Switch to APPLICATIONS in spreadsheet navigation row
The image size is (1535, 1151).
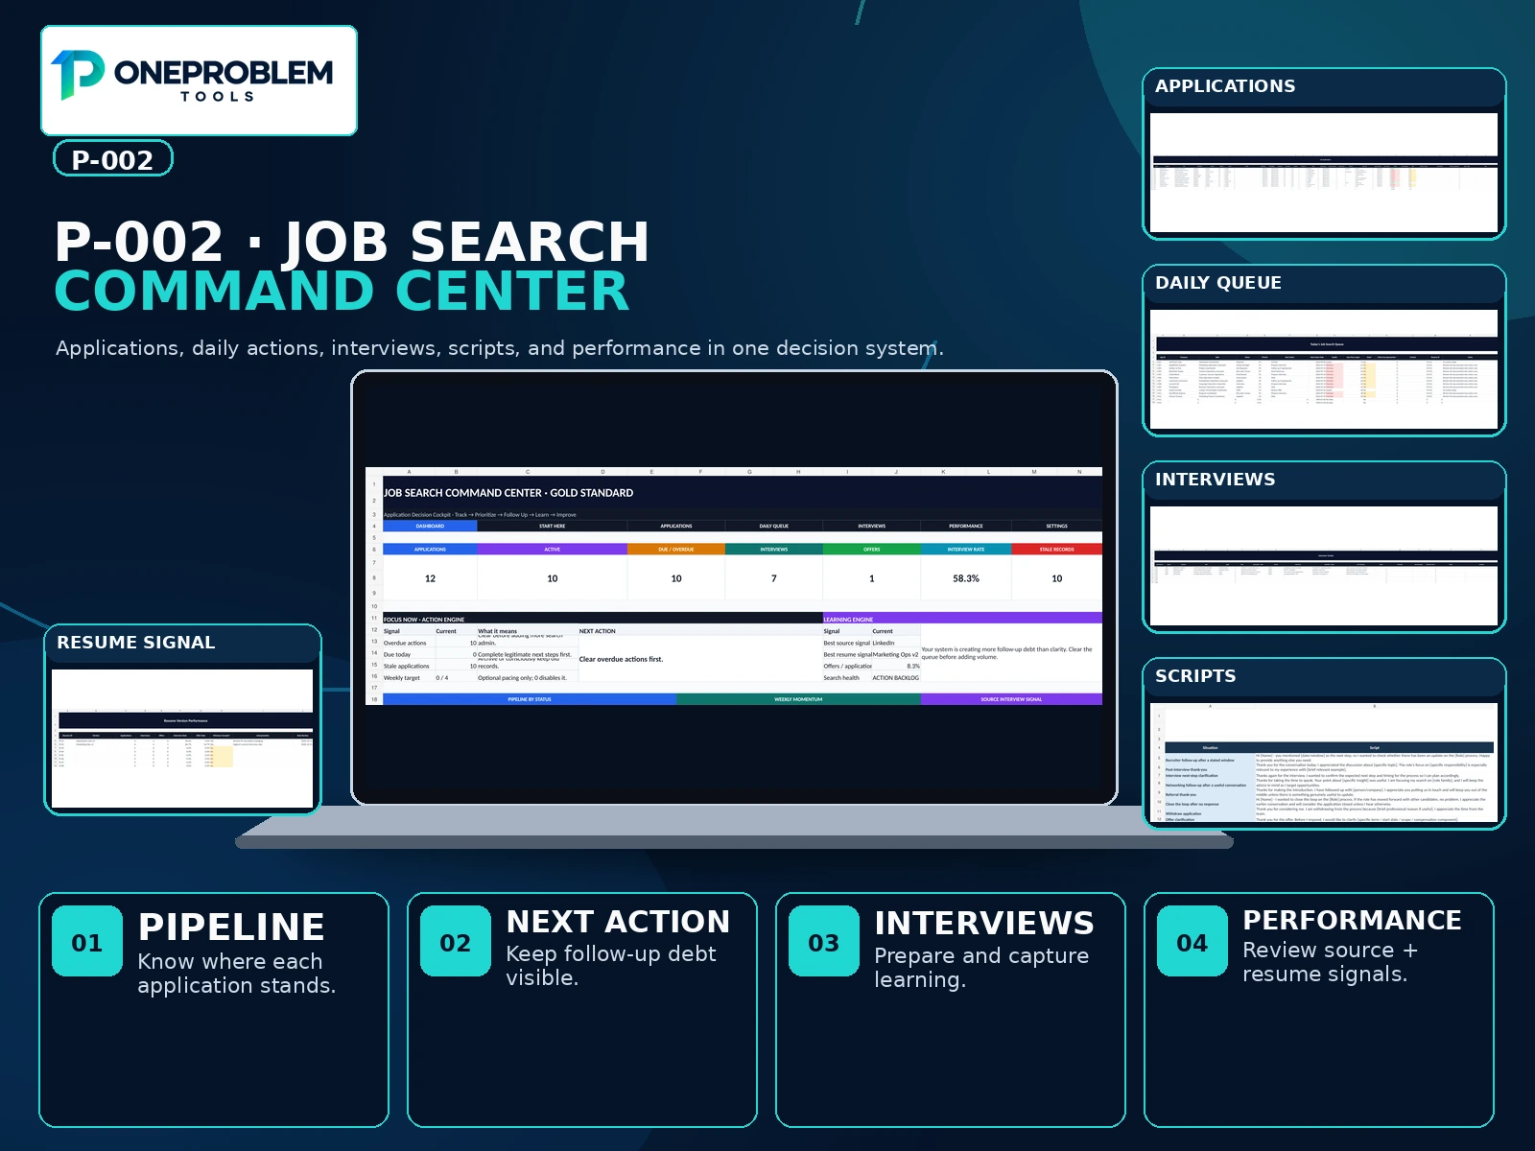tap(676, 526)
